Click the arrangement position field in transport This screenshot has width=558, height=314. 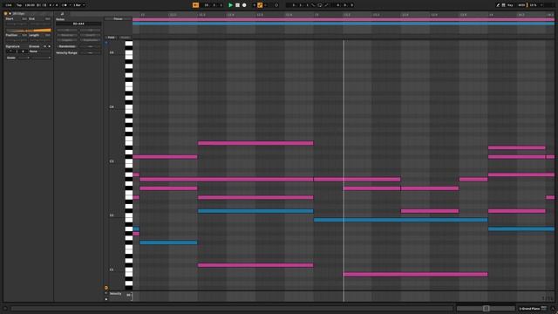[214, 5]
